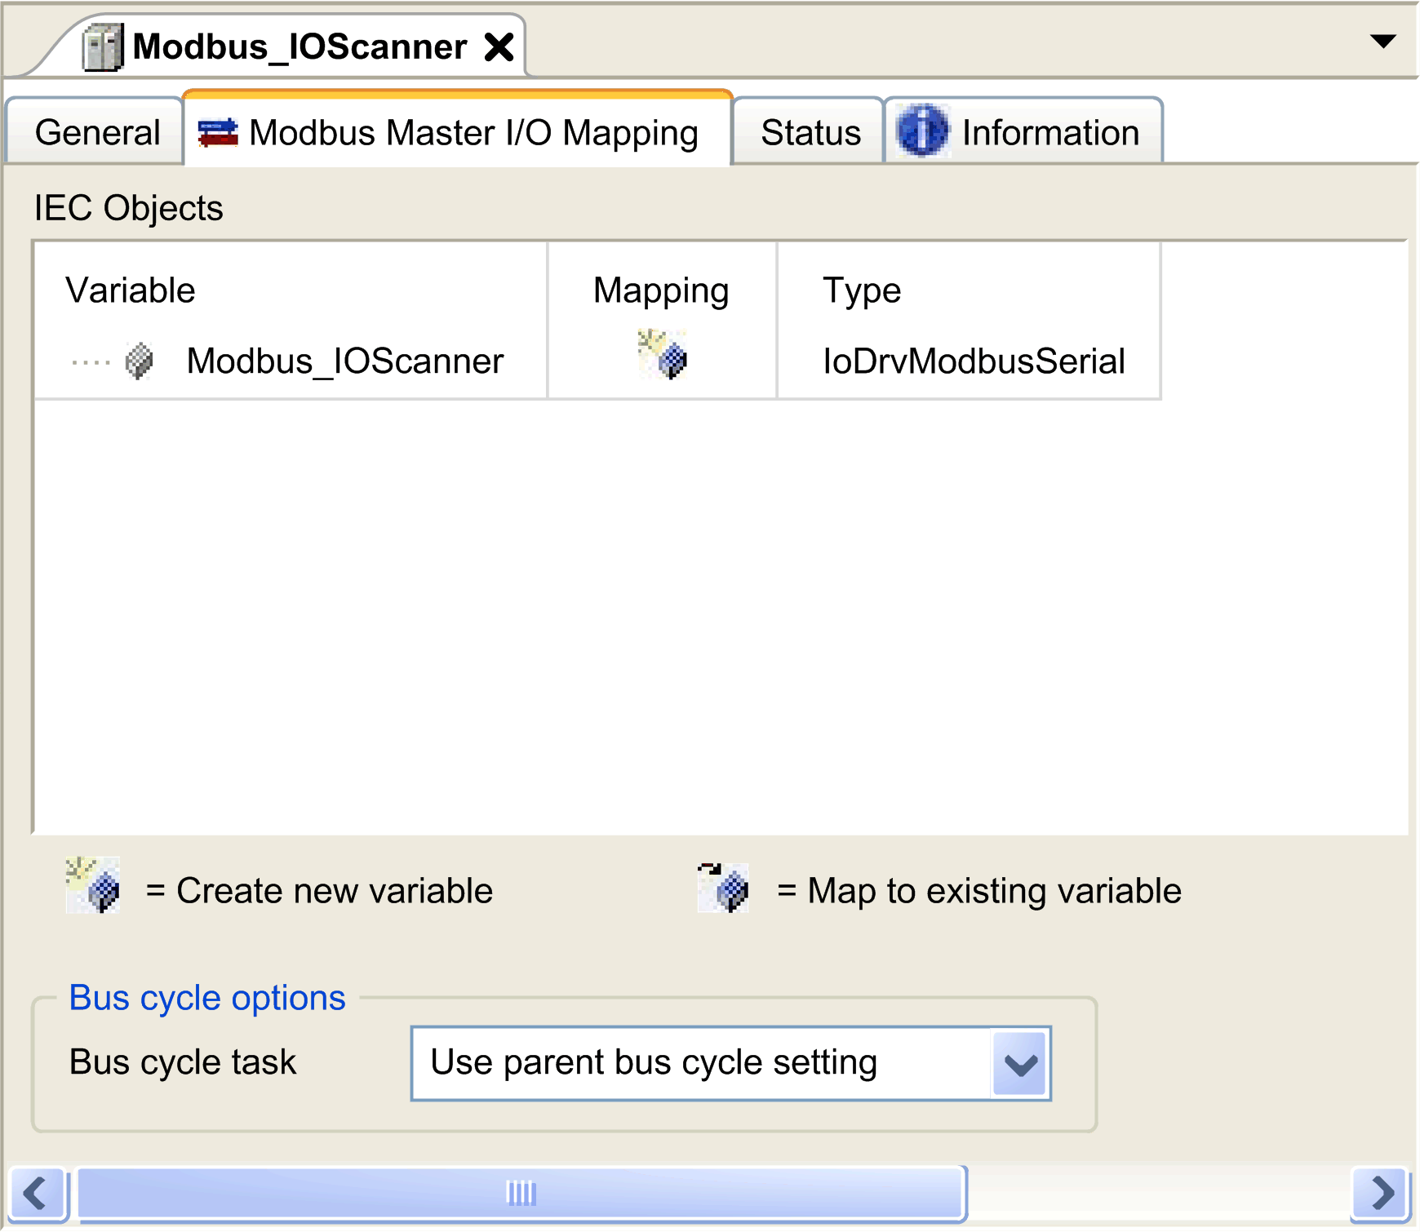Expand the Modbus_IOScanner tree entry

point(90,361)
